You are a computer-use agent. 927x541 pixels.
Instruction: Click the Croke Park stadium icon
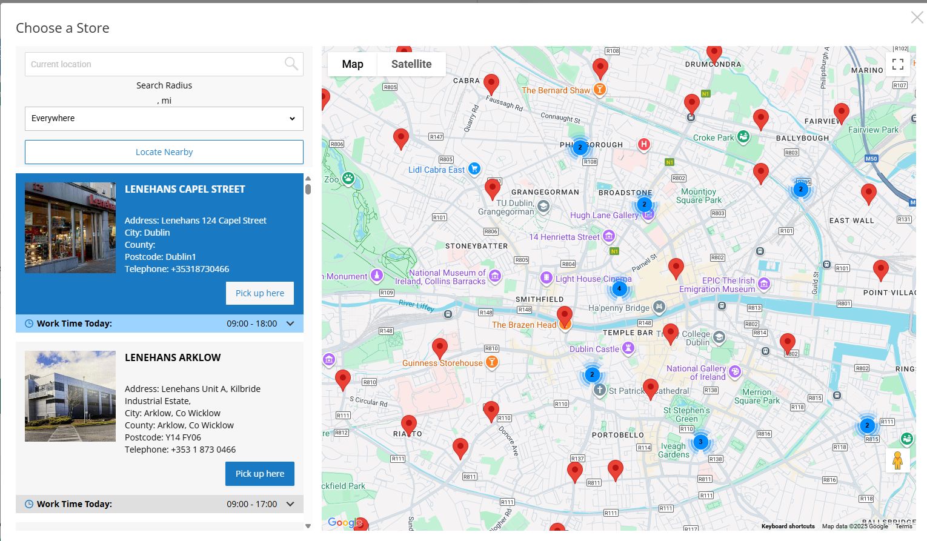[743, 137]
